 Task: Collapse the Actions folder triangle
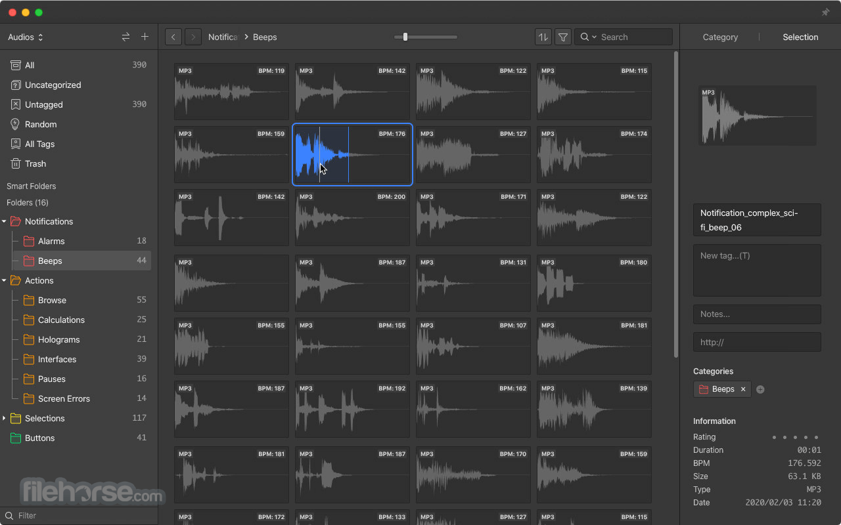pyautogui.click(x=4, y=281)
